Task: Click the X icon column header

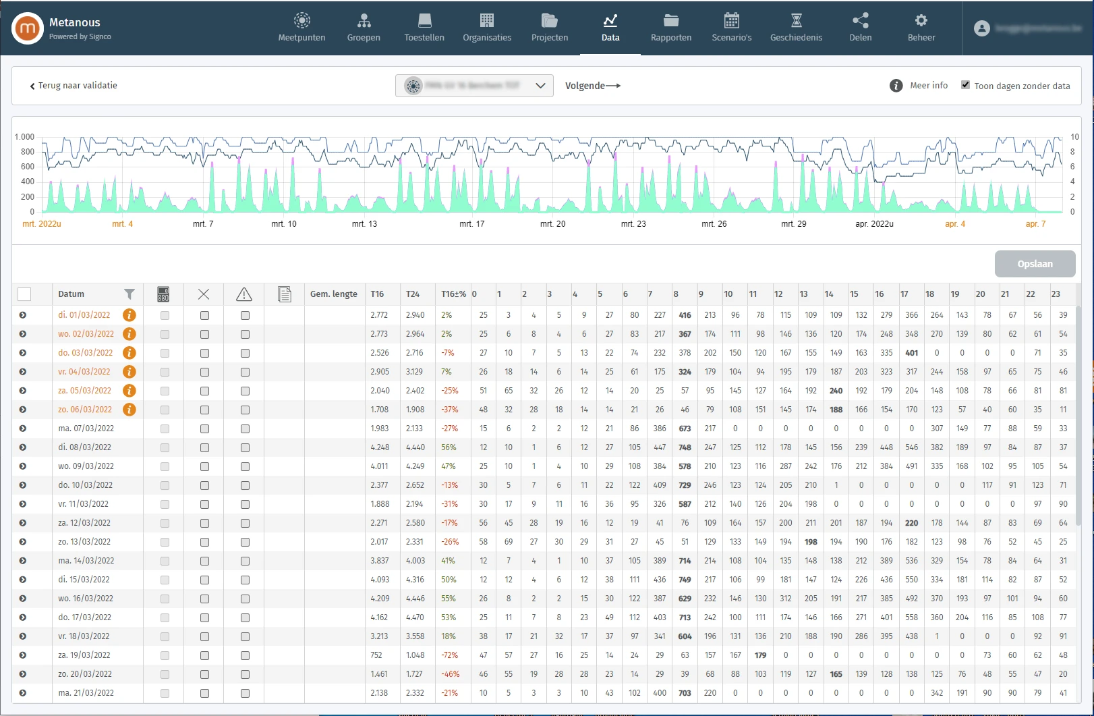Action: pyautogui.click(x=204, y=294)
